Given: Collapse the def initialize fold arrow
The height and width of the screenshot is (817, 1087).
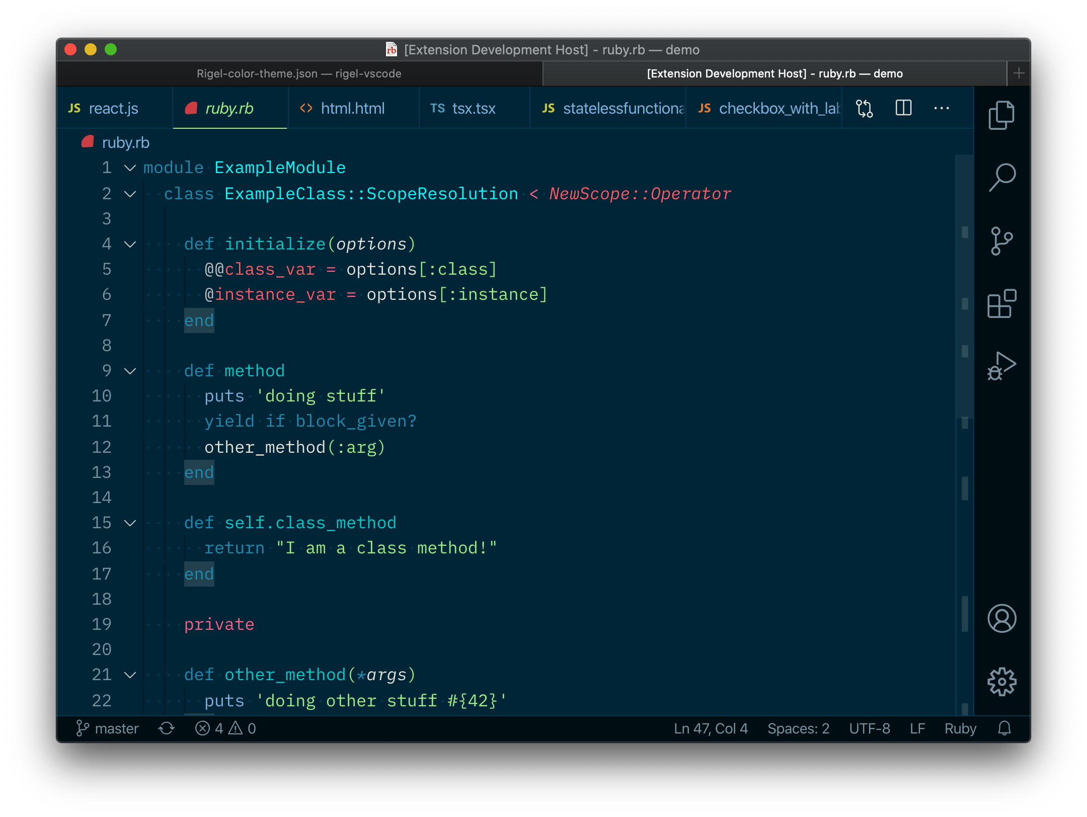Looking at the screenshot, I should pos(130,244).
